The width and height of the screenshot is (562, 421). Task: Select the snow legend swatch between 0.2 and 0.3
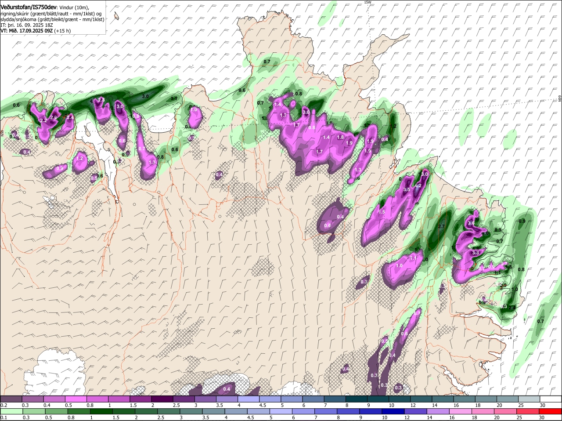pos(11,399)
